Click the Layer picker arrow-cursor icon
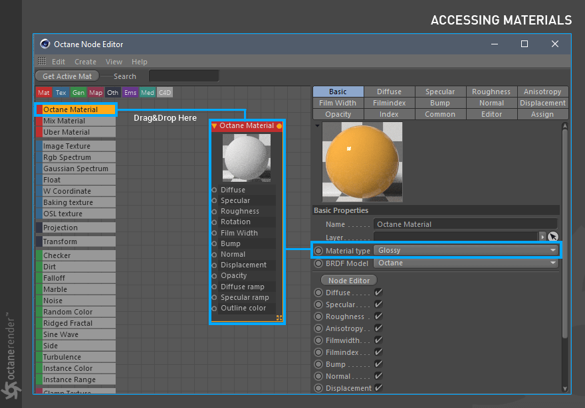This screenshot has height=408, width=585. (x=553, y=236)
